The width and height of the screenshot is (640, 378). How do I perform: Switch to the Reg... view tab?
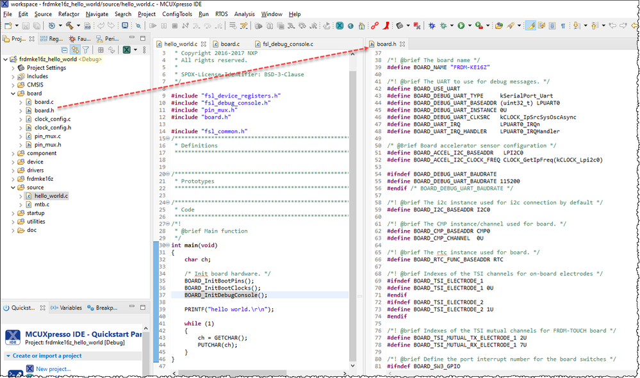coord(52,39)
